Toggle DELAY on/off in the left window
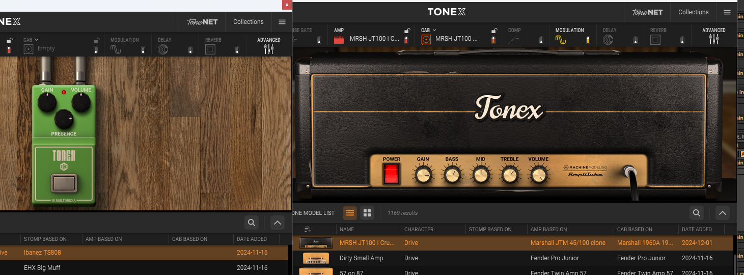This screenshot has width=744, height=275. (x=190, y=50)
